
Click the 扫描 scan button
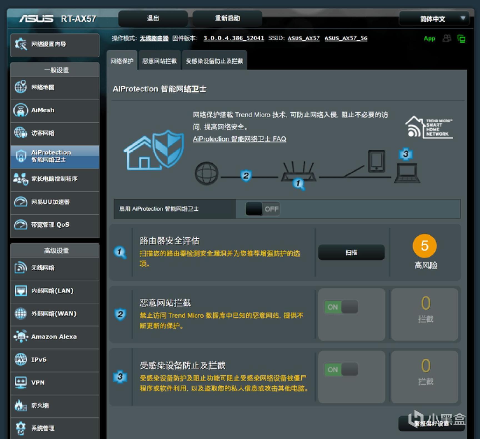[351, 252]
